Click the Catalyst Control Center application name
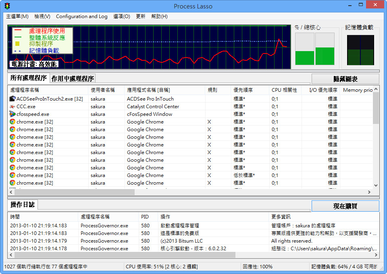The width and height of the screenshot is (387, 274). (153, 107)
